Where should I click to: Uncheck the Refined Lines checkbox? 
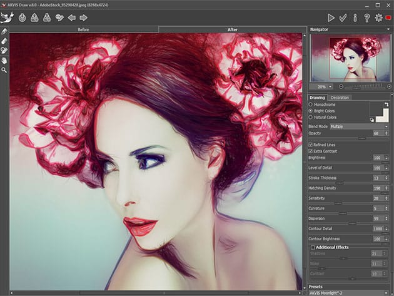point(311,145)
